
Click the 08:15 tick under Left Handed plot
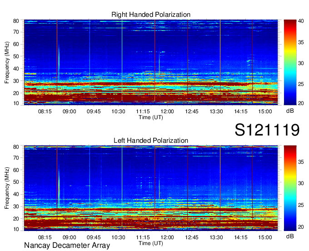45,237
